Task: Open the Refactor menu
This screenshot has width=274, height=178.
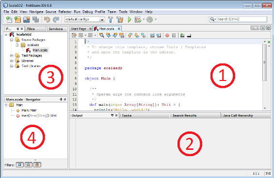Action: [x=65, y=12]
